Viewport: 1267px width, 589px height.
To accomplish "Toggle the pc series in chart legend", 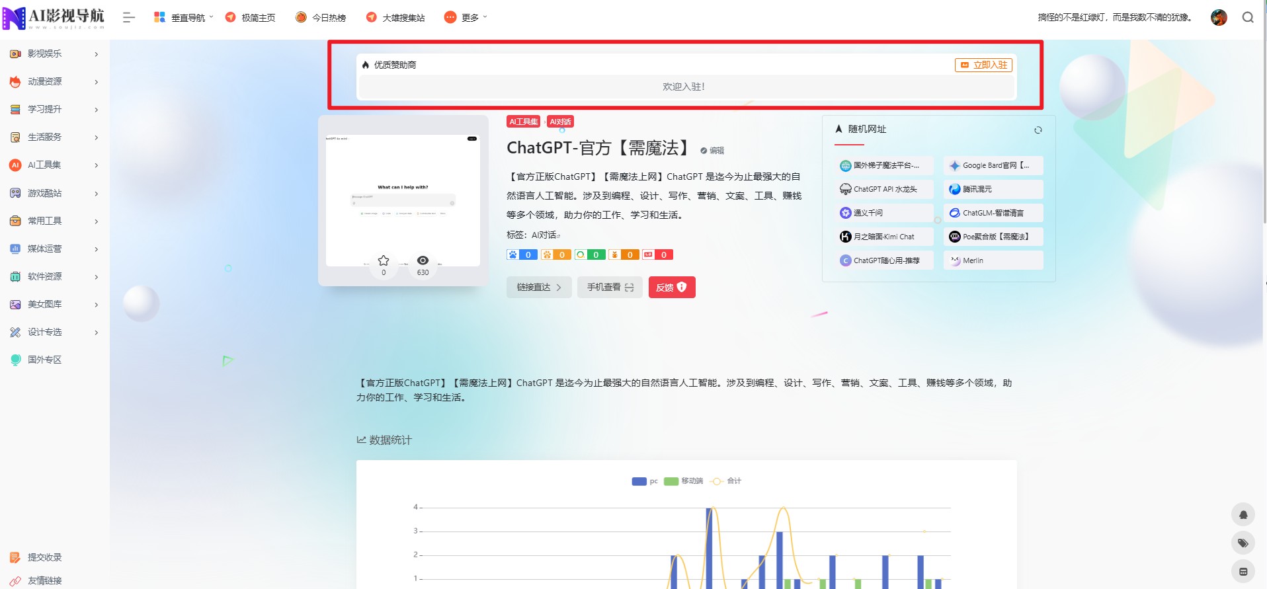I will tap(645, 481).
